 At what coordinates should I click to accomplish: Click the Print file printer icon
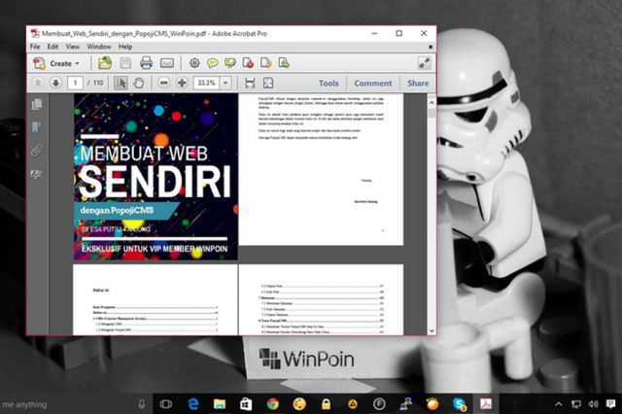(146, 63)
